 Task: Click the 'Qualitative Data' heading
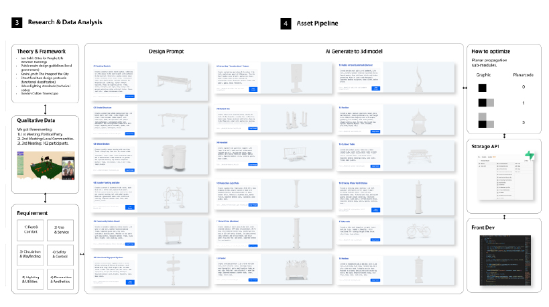point(36,120)
